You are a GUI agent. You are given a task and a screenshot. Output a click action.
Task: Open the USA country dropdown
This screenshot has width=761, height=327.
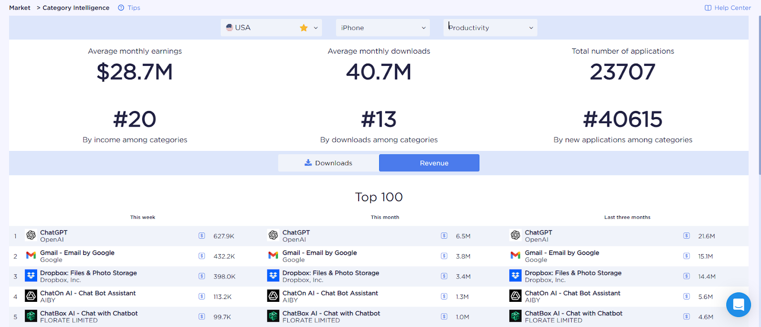[271, 28]
